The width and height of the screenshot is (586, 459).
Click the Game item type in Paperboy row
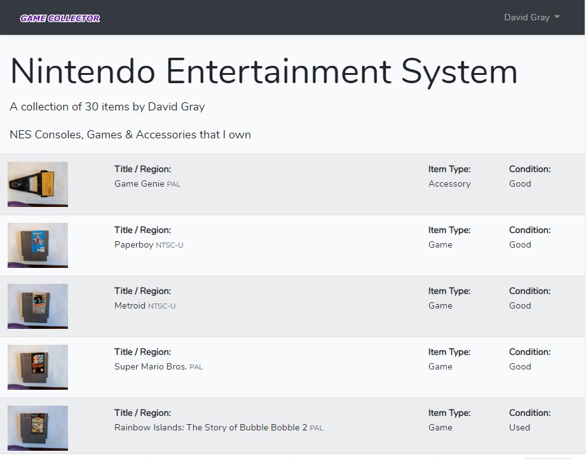pyautogui.click(x=440, y=245)
